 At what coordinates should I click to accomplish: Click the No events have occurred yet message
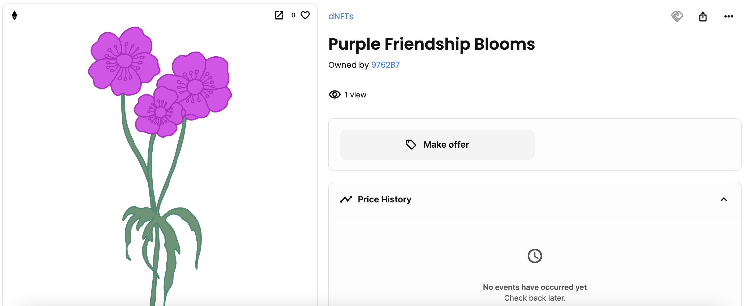click(x=534, y=287)
